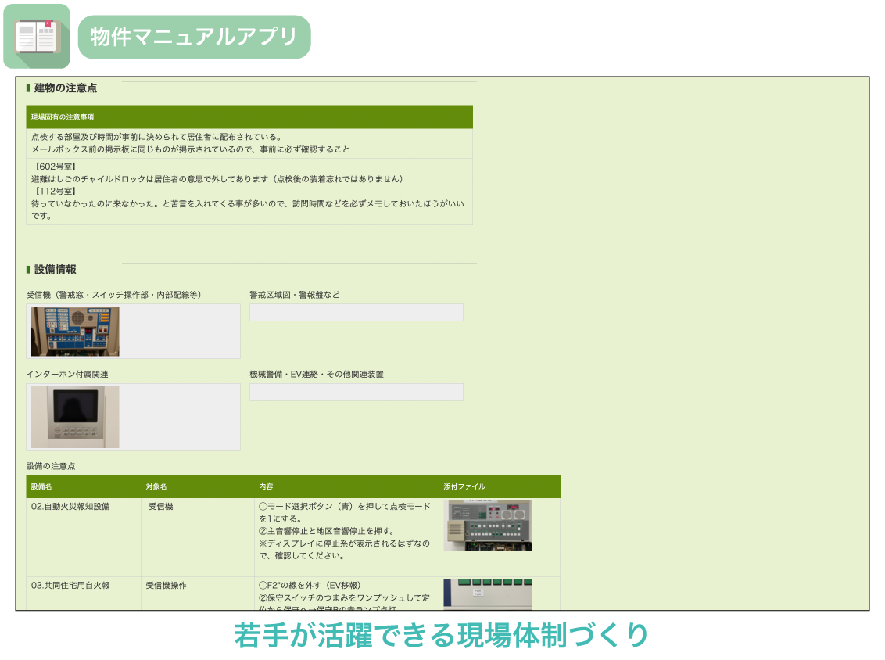Click the 受信機操作 cell
Image resolution: width=885 pixels, height=660 pixels.
[x=166, y=586]
